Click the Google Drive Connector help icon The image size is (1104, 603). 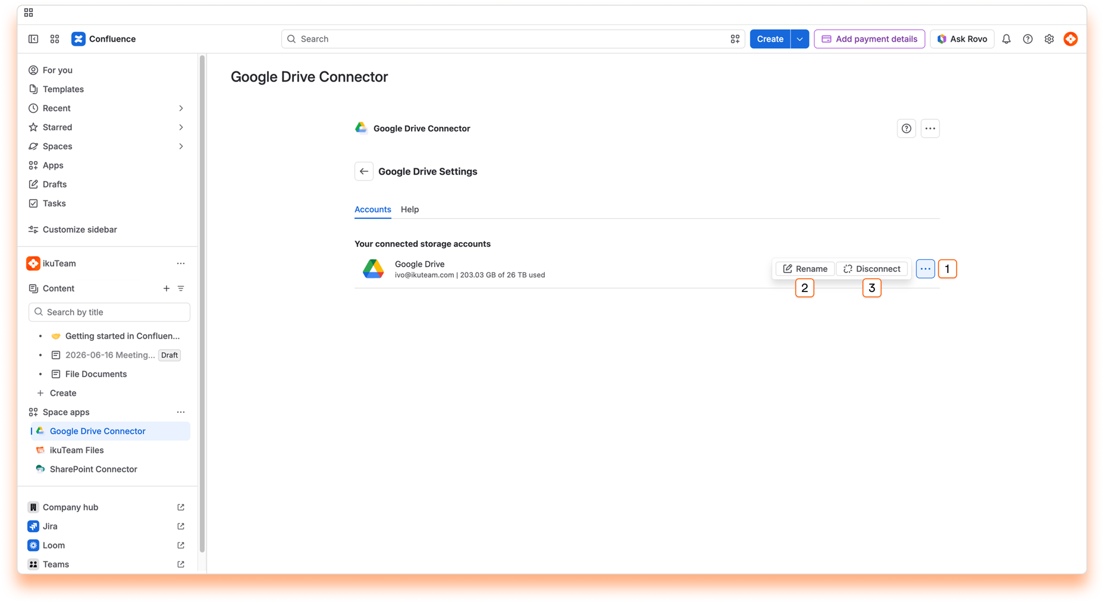pos(907,128)
